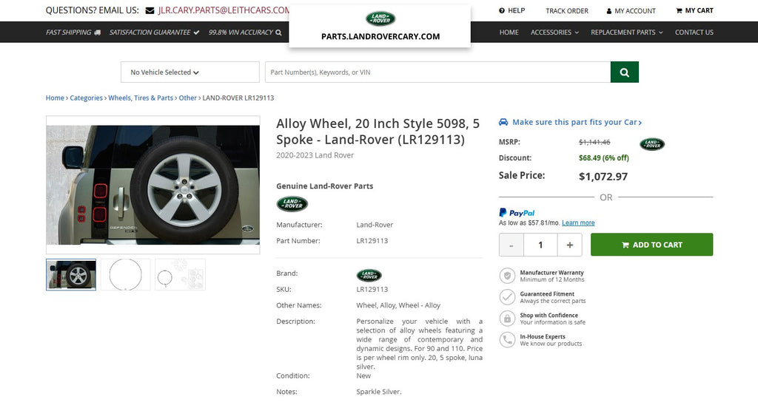Follow the PayPal Learn more link
The image size is (758, 408).
click(x=578, y=223)
